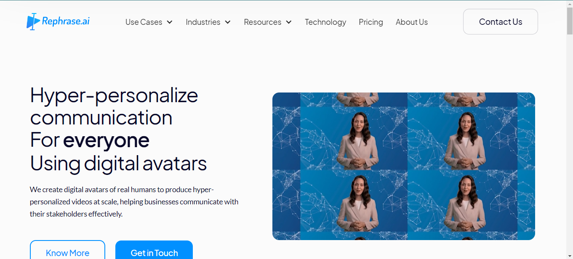Expand the Industries chevron arrow
573x259 pixels.
coord(228,22)
